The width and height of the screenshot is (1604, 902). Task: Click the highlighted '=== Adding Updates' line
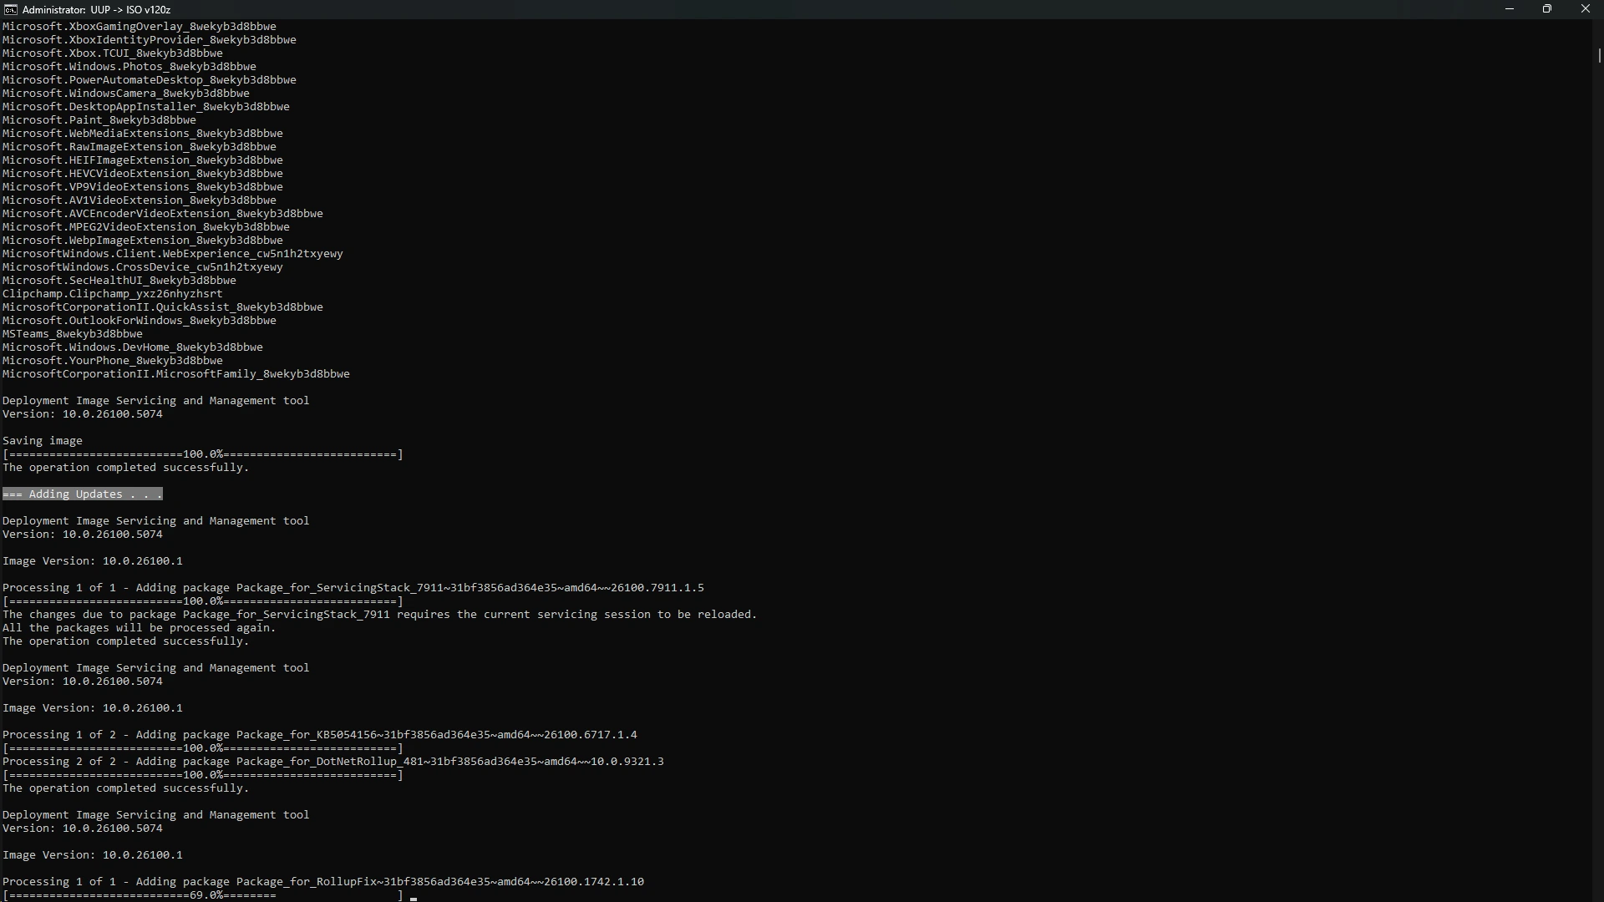(x=83, y=494)
